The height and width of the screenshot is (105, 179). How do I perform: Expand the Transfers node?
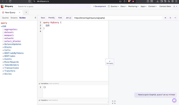(x=3, y=71)
